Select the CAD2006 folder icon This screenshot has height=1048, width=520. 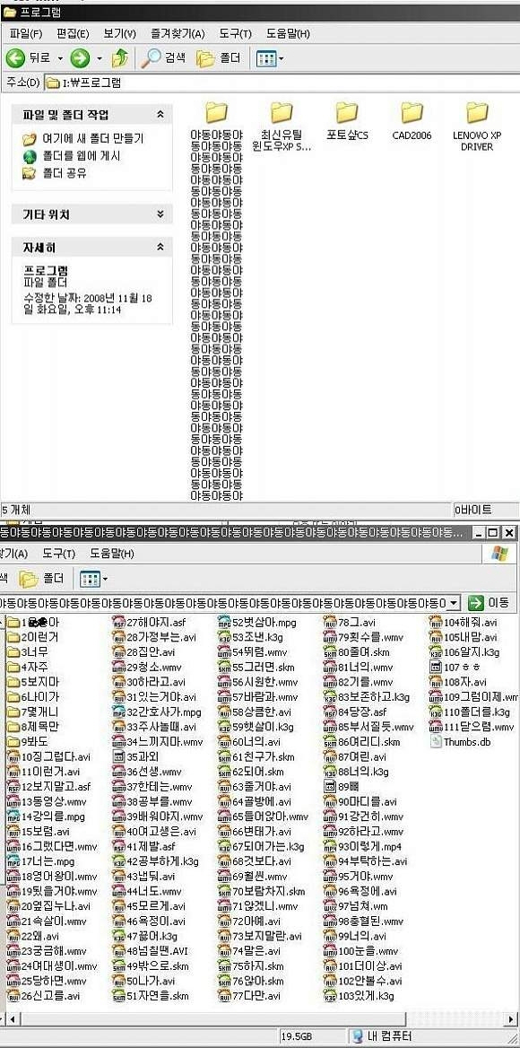pyautogui.click(x=412, y=112)
